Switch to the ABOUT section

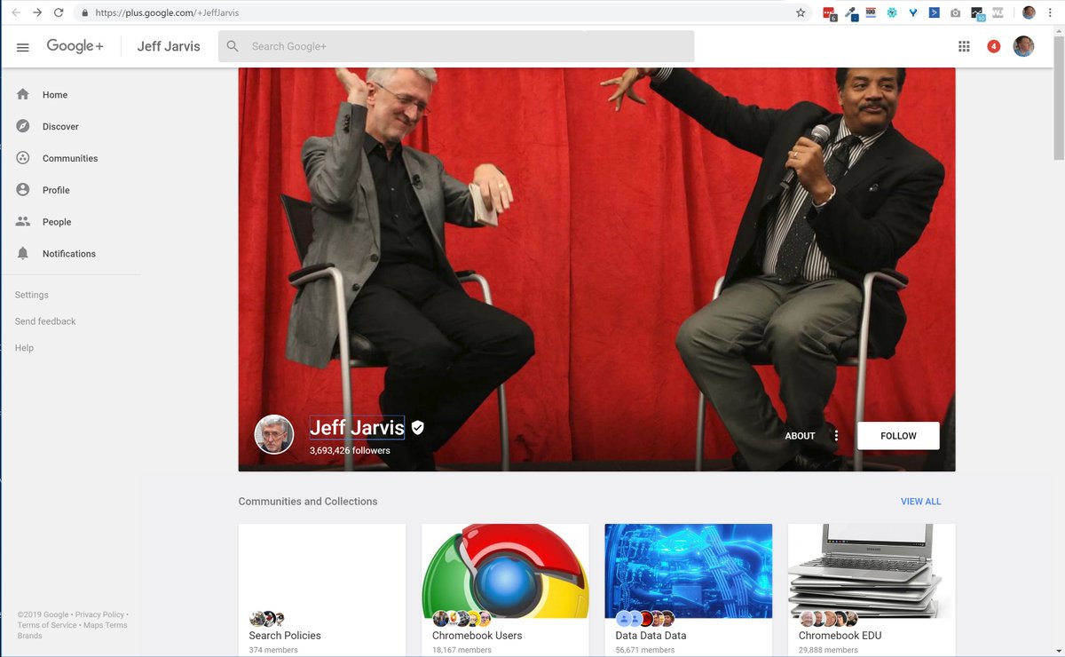pos(800,435)
